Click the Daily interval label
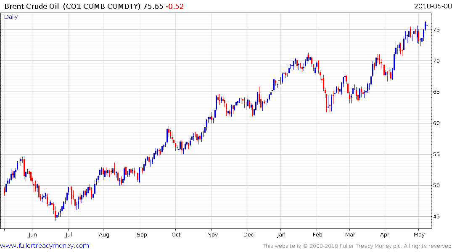The image size is (452, 252). 11,17
